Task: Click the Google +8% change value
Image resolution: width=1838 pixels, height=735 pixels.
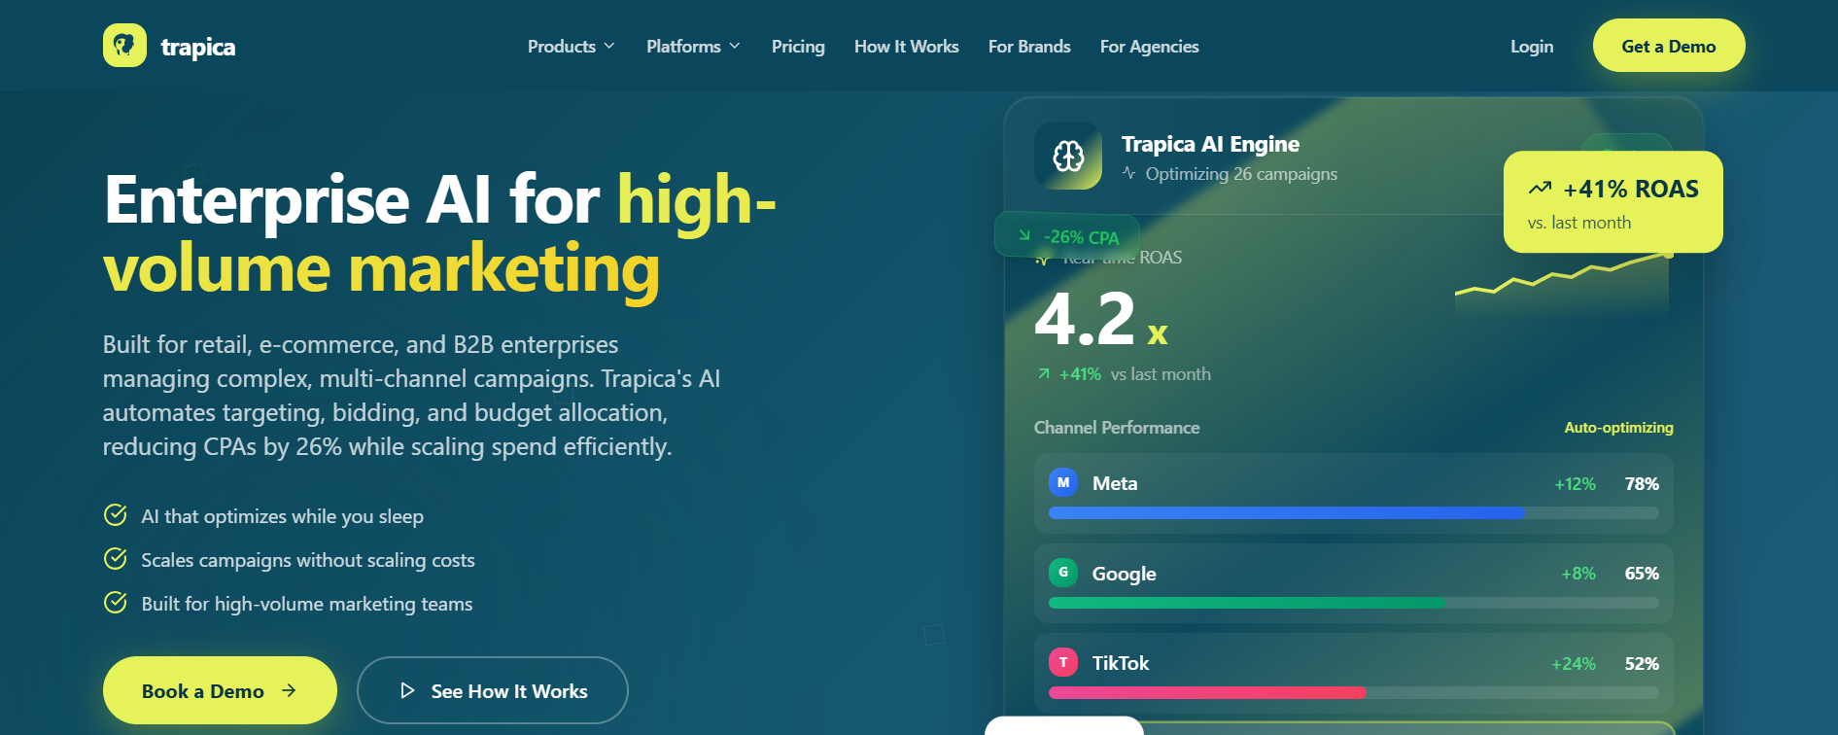Action: (1578, 574)
